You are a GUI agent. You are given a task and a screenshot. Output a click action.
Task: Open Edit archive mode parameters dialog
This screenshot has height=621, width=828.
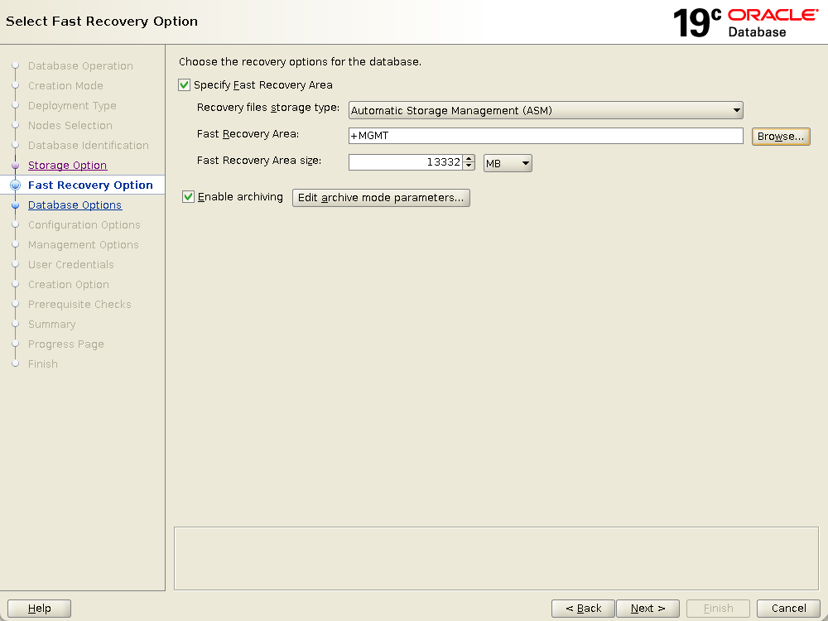click(381, 198)
